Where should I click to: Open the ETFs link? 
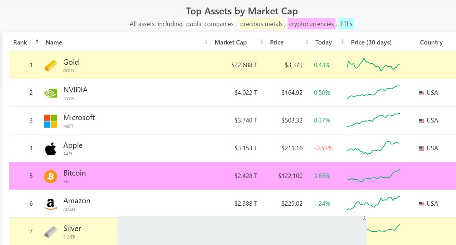(346, 24)
